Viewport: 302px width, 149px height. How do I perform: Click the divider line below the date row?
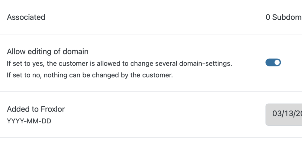pos(151,138)
